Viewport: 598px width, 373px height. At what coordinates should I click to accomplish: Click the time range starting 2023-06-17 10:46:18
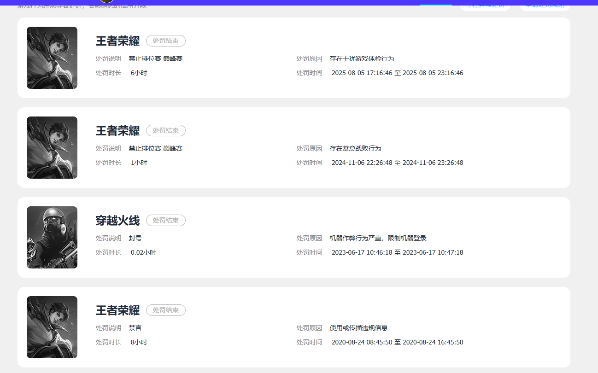[398, 252]
